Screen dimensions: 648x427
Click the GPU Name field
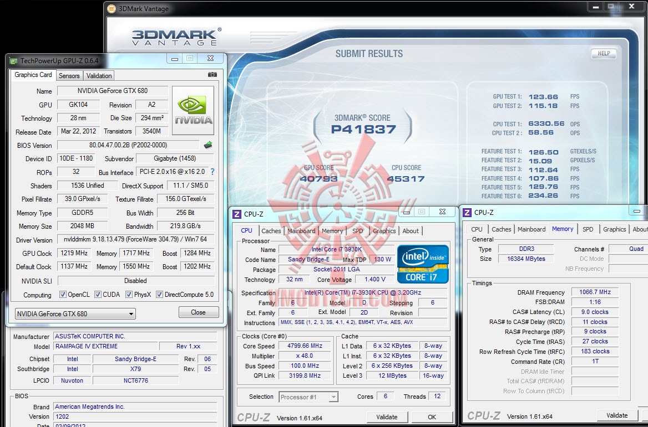113,91
